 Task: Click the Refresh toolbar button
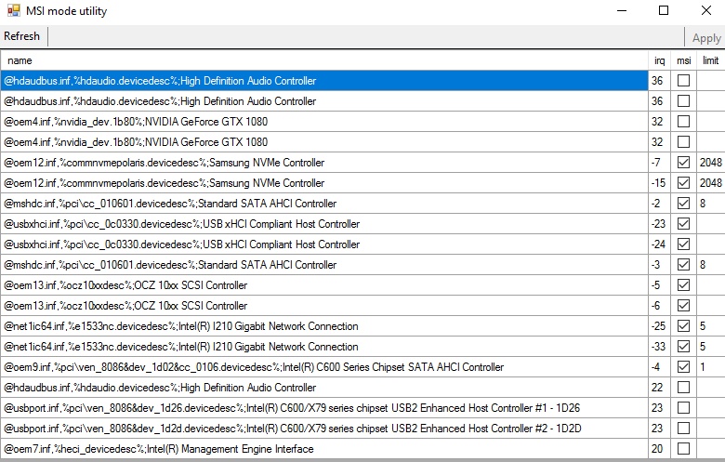pyautogui.click(x=22, y=36)
